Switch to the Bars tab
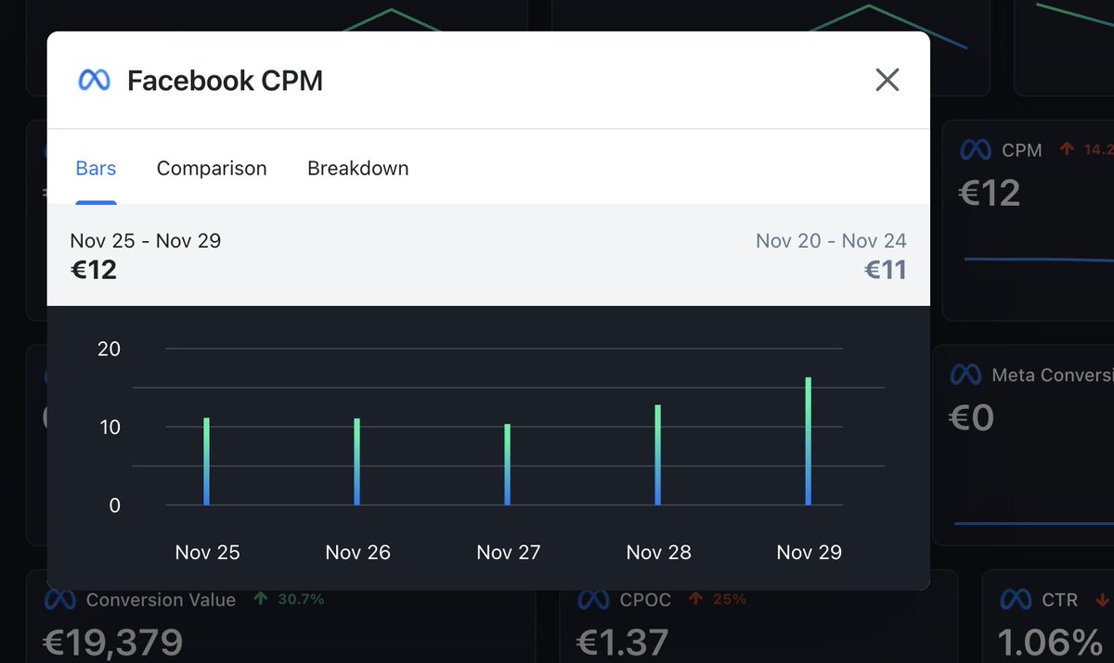This screenshot has width=1114, height=663. (x=96, y=169)
